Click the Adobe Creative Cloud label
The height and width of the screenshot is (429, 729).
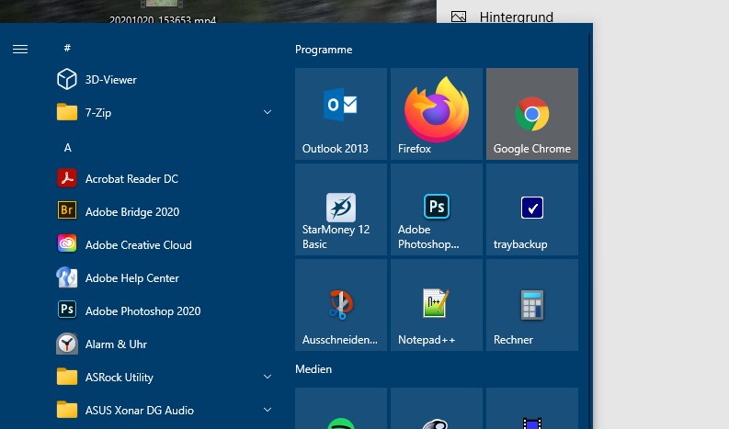click(x=138, y=245)
